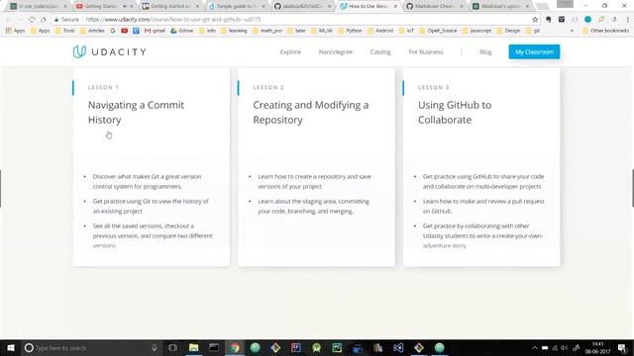Viewport: 634px width, 356px height.
Task: Click the page vertical scrollbar thumb
Action: [x=632, y=188]
